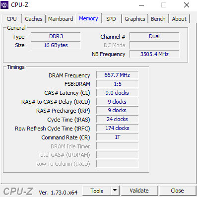Viewport: 197px width, 197px height.
Task: Click the CPU-Z app icon in title bar
Action: pos(4,5)
